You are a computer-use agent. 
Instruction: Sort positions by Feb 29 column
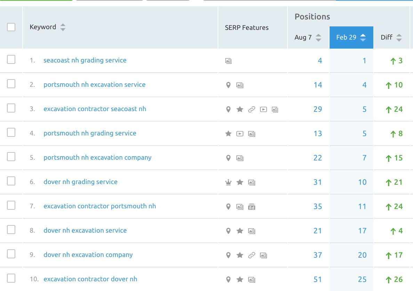coord(363,38)
